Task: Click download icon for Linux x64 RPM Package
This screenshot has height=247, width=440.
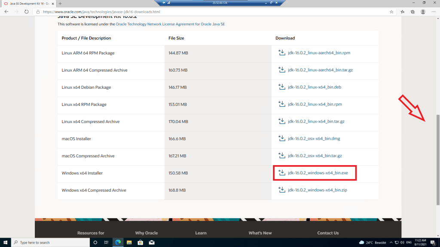Action: (x=282, y=104)
